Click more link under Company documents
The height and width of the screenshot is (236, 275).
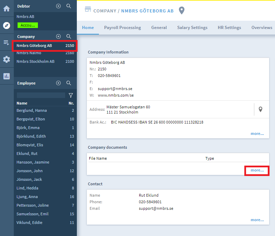point(257,170)
